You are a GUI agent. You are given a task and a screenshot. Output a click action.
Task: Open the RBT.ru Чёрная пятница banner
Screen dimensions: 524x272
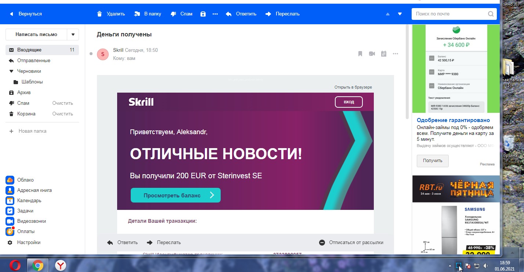[456, 189]
